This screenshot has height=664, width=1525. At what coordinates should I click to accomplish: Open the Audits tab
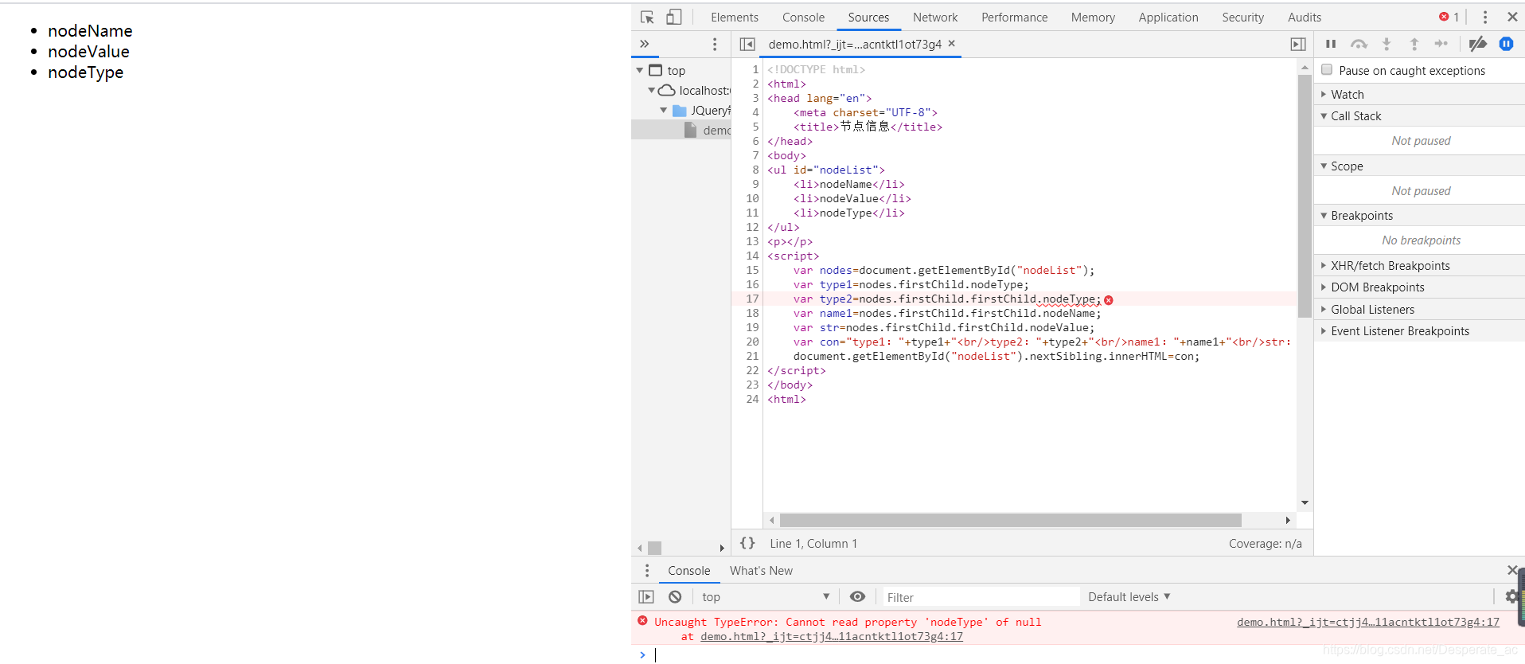tap(1304, 17)
